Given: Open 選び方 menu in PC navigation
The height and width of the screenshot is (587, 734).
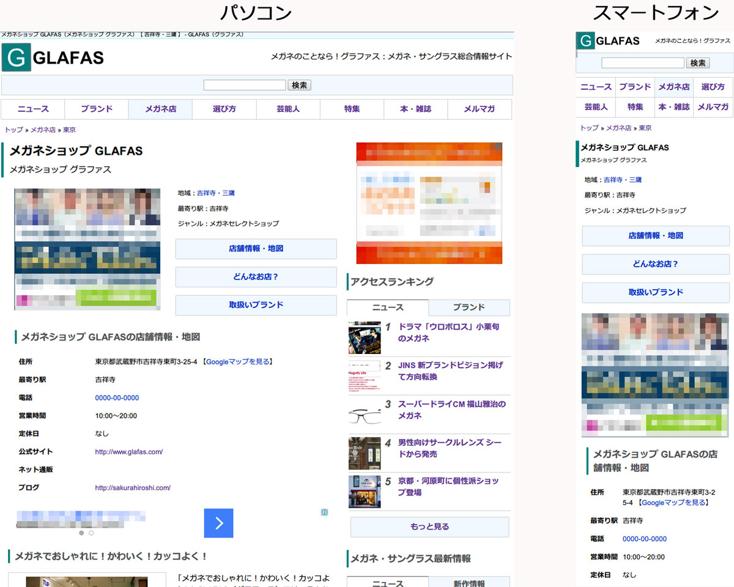Looking at the screenshot, I should [x=224, y=109].
